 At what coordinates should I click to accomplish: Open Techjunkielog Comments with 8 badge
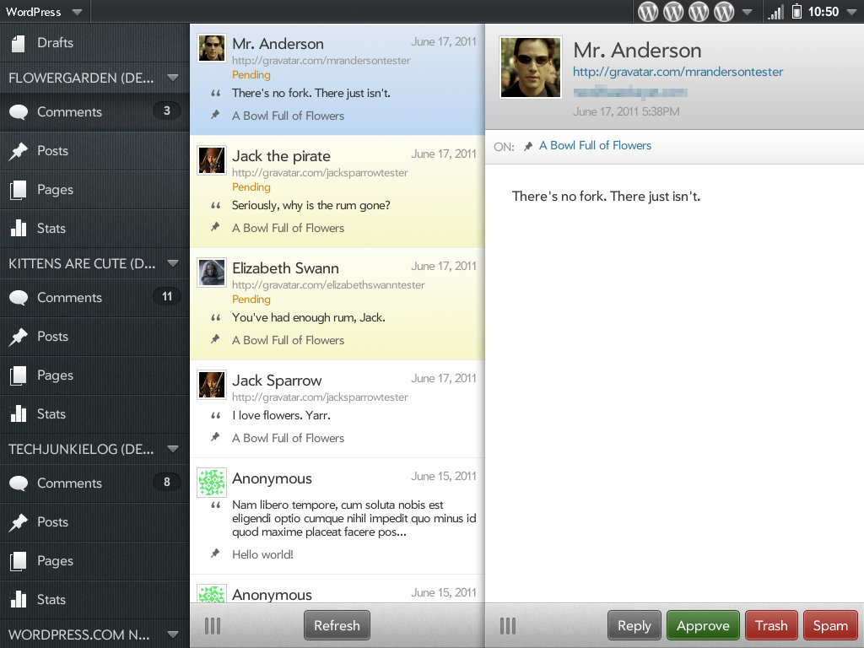pyautogui.click(x=94, y=483)
